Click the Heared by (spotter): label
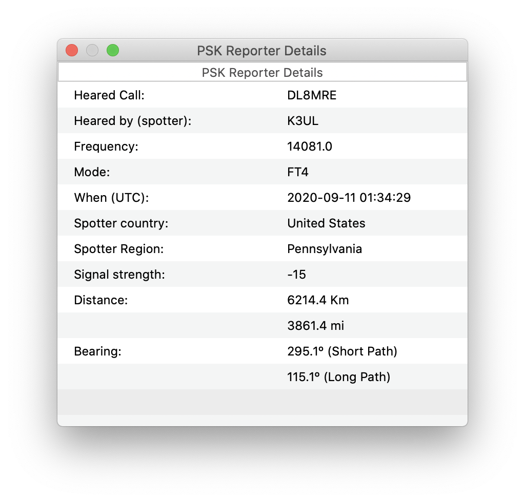Viewport: 525px width, 502px height. pos(133,121)
